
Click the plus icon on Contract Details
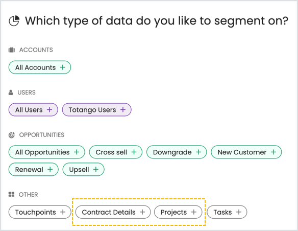pyautogui.click(x=142, y=212)
